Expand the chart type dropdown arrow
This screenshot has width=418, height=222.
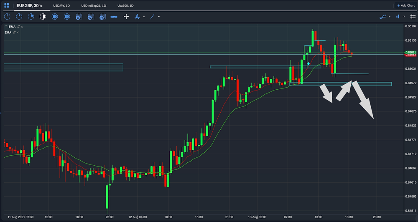pyautogui.click(x=404, y=17)
